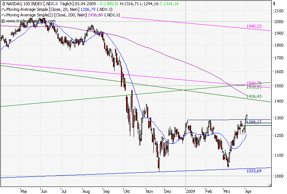Viewport: 287px width, 194px height.
Task: Click the Dez month label on the time axis
Action: click(x=168, y=191)
